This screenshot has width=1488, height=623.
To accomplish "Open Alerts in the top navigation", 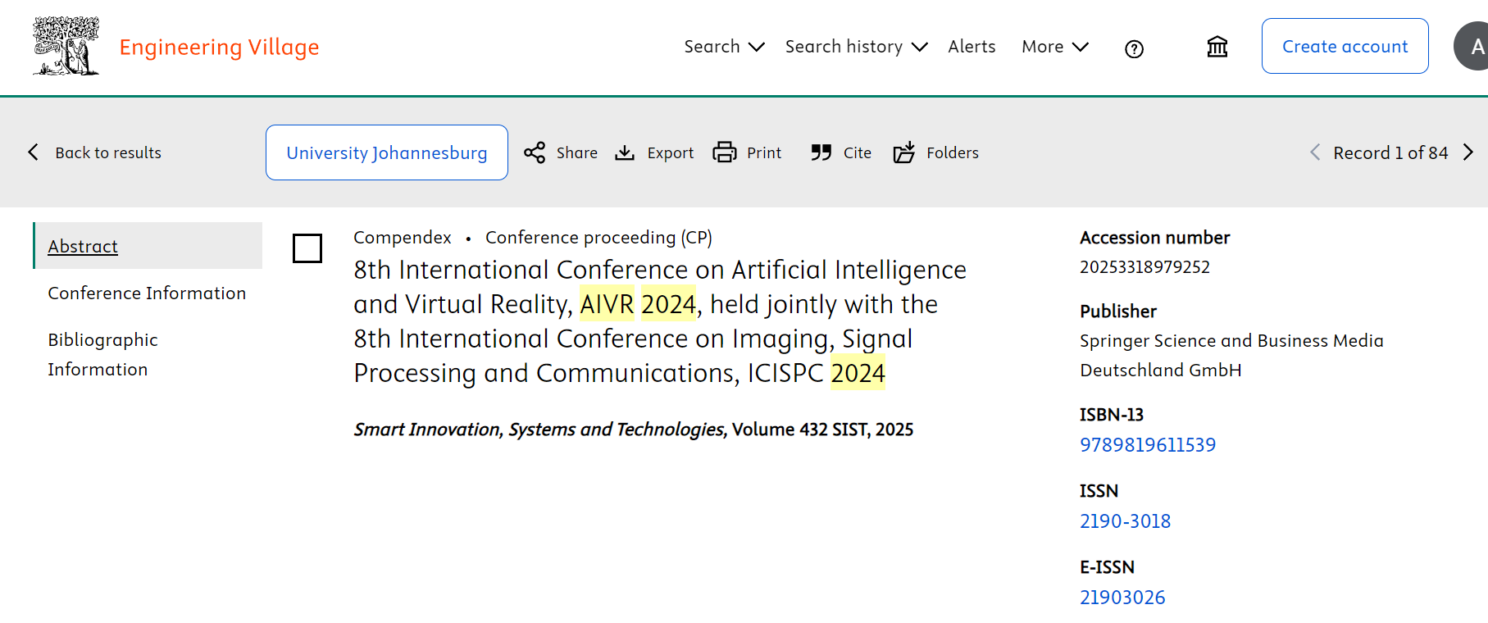I will coord(972,47).
